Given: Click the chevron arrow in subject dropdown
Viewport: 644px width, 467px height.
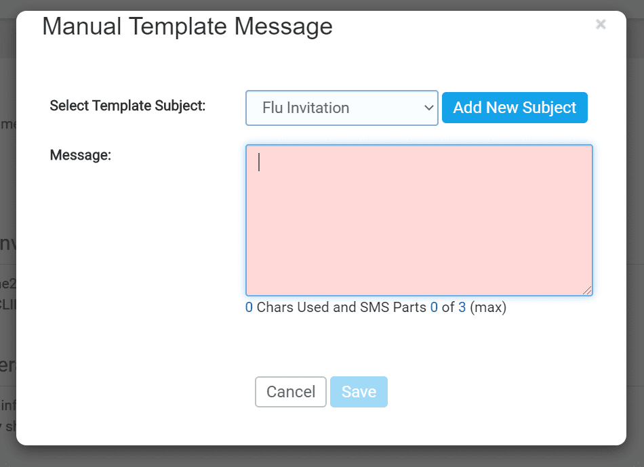Looking at the screenshot, I should click(429, 108).
